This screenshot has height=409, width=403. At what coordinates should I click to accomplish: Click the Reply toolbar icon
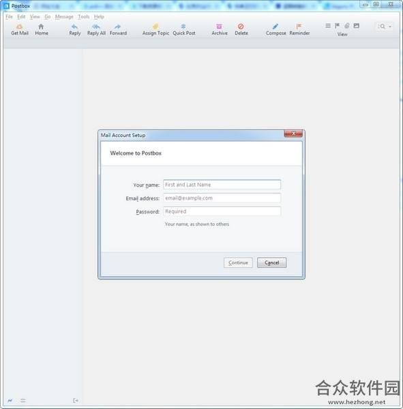74,27
